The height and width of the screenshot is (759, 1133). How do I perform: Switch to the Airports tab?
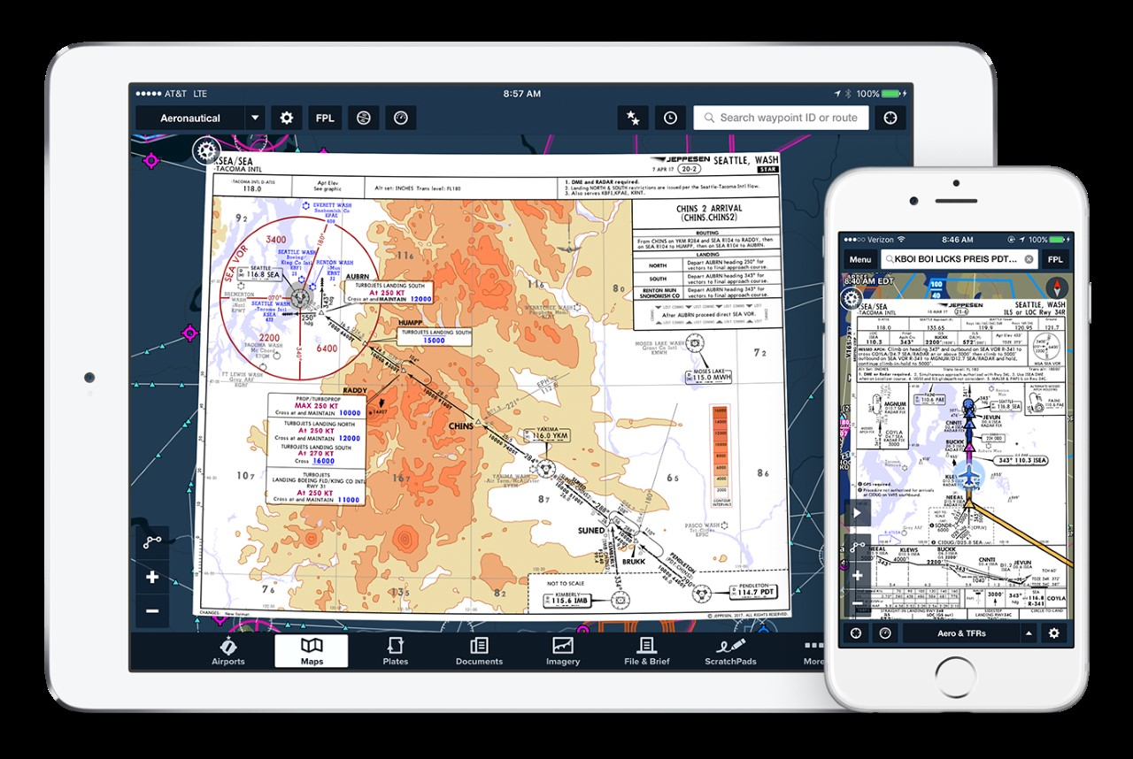(x=228, y=651)
